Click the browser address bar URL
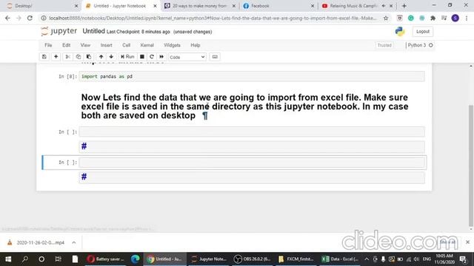 click(213, 18)
